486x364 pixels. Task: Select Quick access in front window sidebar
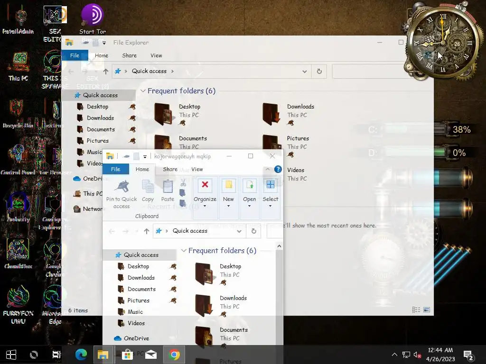point(140,255)
